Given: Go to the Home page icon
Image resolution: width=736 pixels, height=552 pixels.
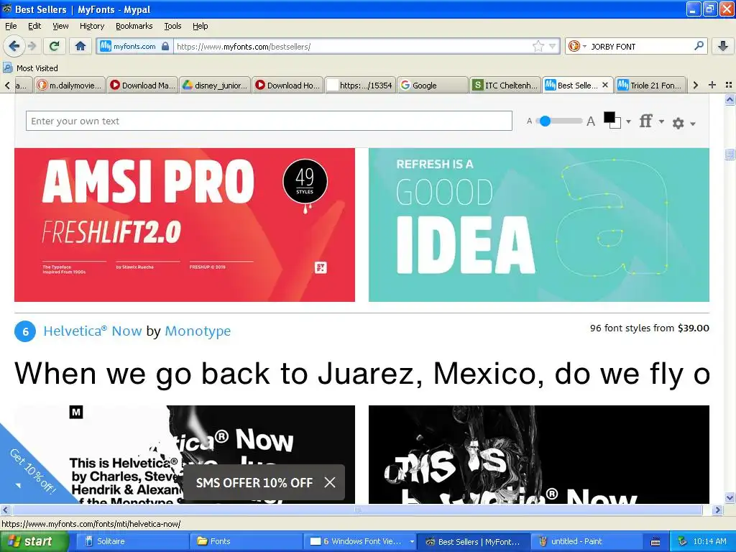Looking at the screenshot, I should pyautogui.click(x=80, y=46).
